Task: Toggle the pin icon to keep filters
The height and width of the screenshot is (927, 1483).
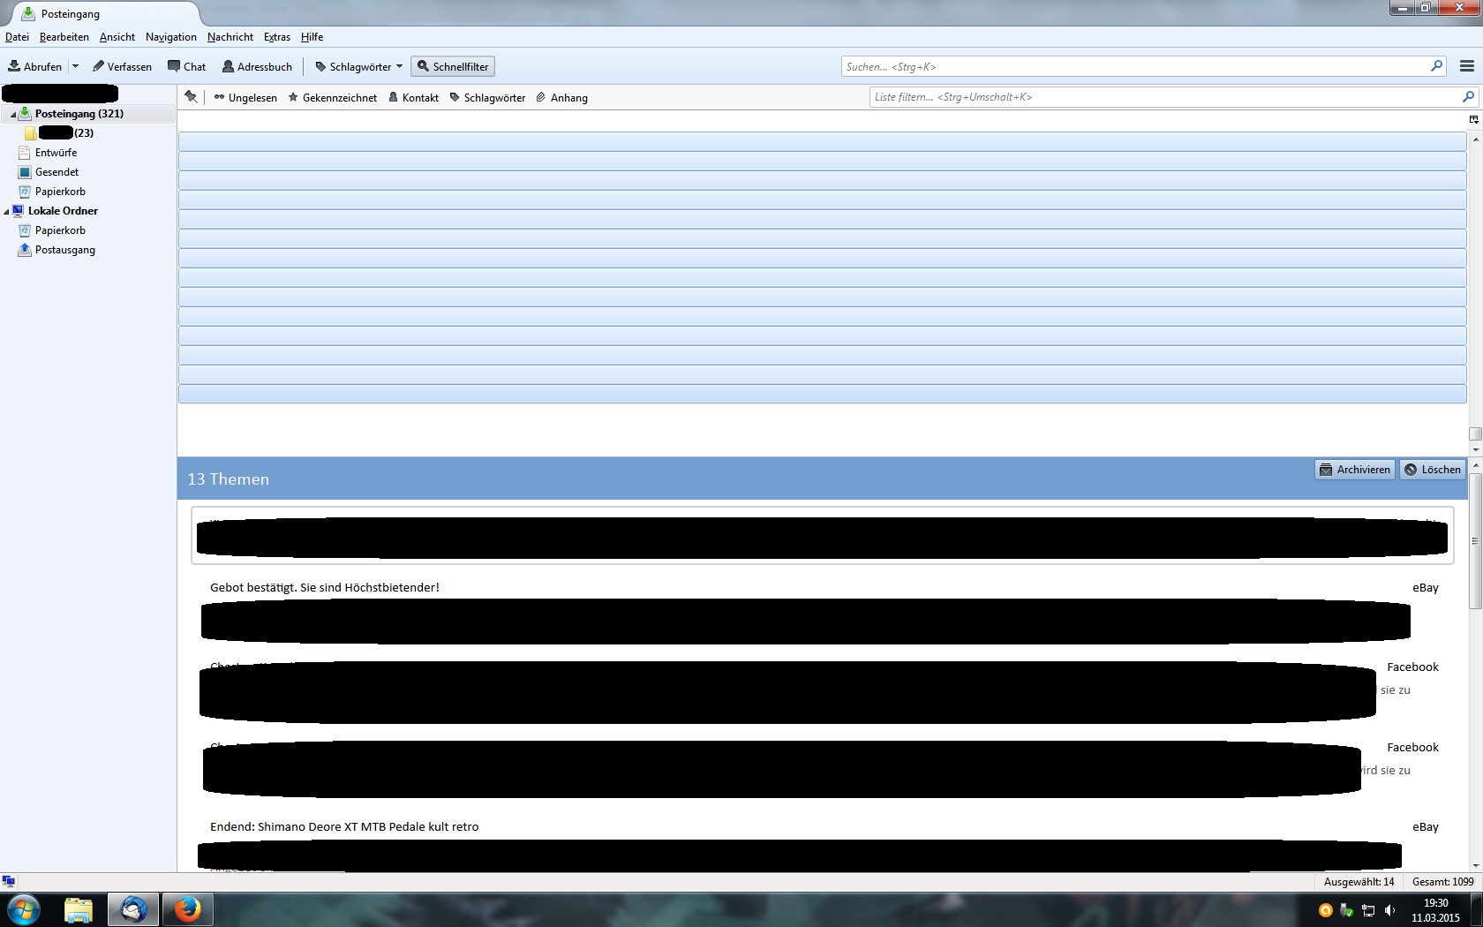Action: pos(191,97)
